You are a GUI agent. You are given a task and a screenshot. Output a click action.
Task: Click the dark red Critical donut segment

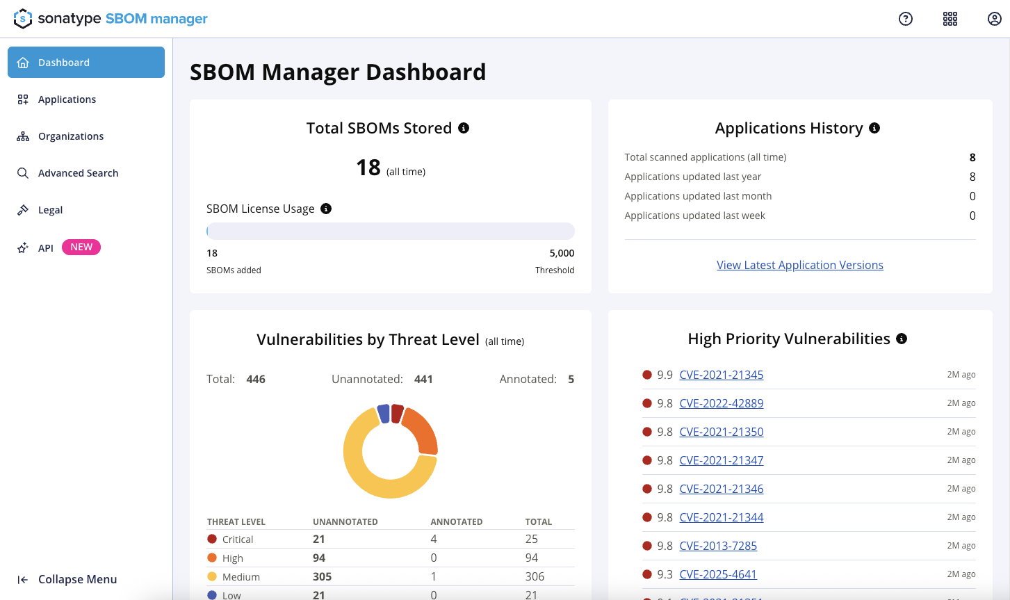397,413
